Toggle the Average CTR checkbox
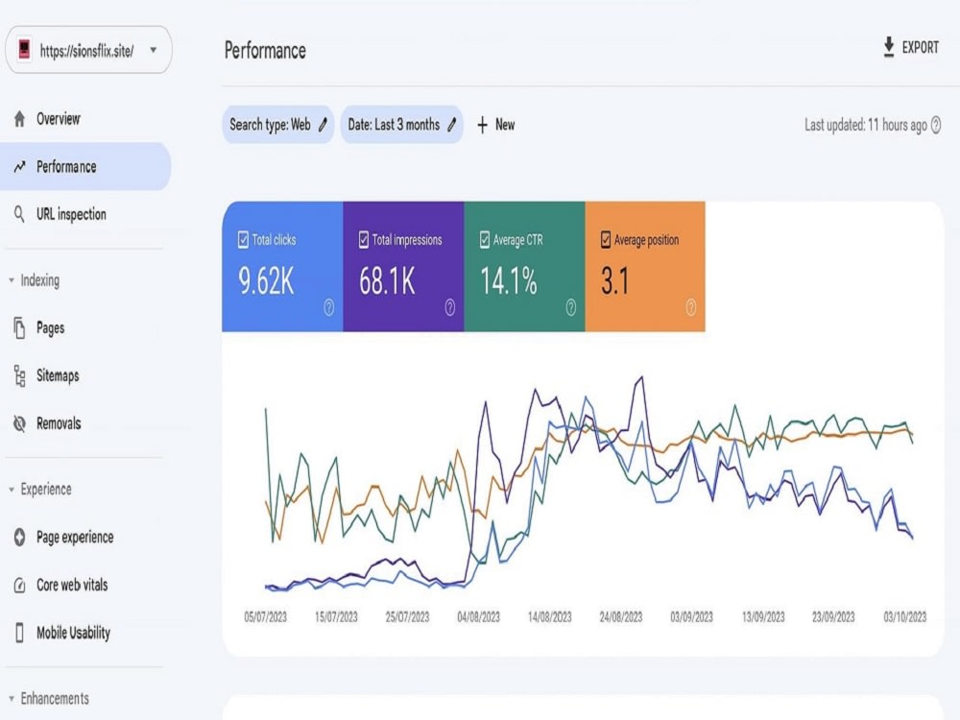The width and height of the screenshot is (960, 720). click(485, 239)
